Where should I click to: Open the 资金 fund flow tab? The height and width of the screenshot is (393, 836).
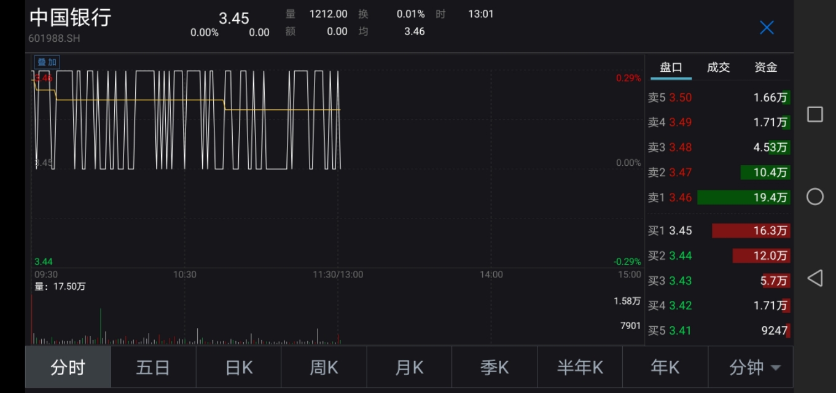tap(765, 68)
